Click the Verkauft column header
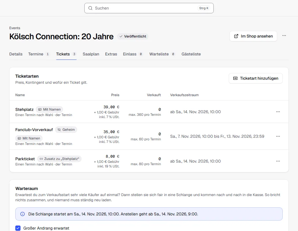The image size is (298, 231). point(154,95)
